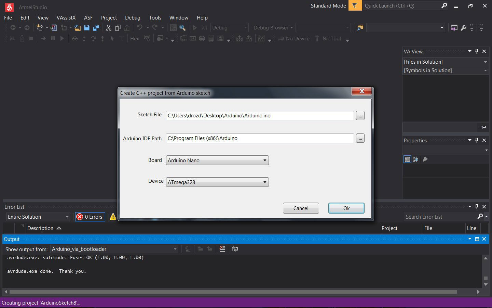
Task: Pin the Error List panel
Action: 477,207
